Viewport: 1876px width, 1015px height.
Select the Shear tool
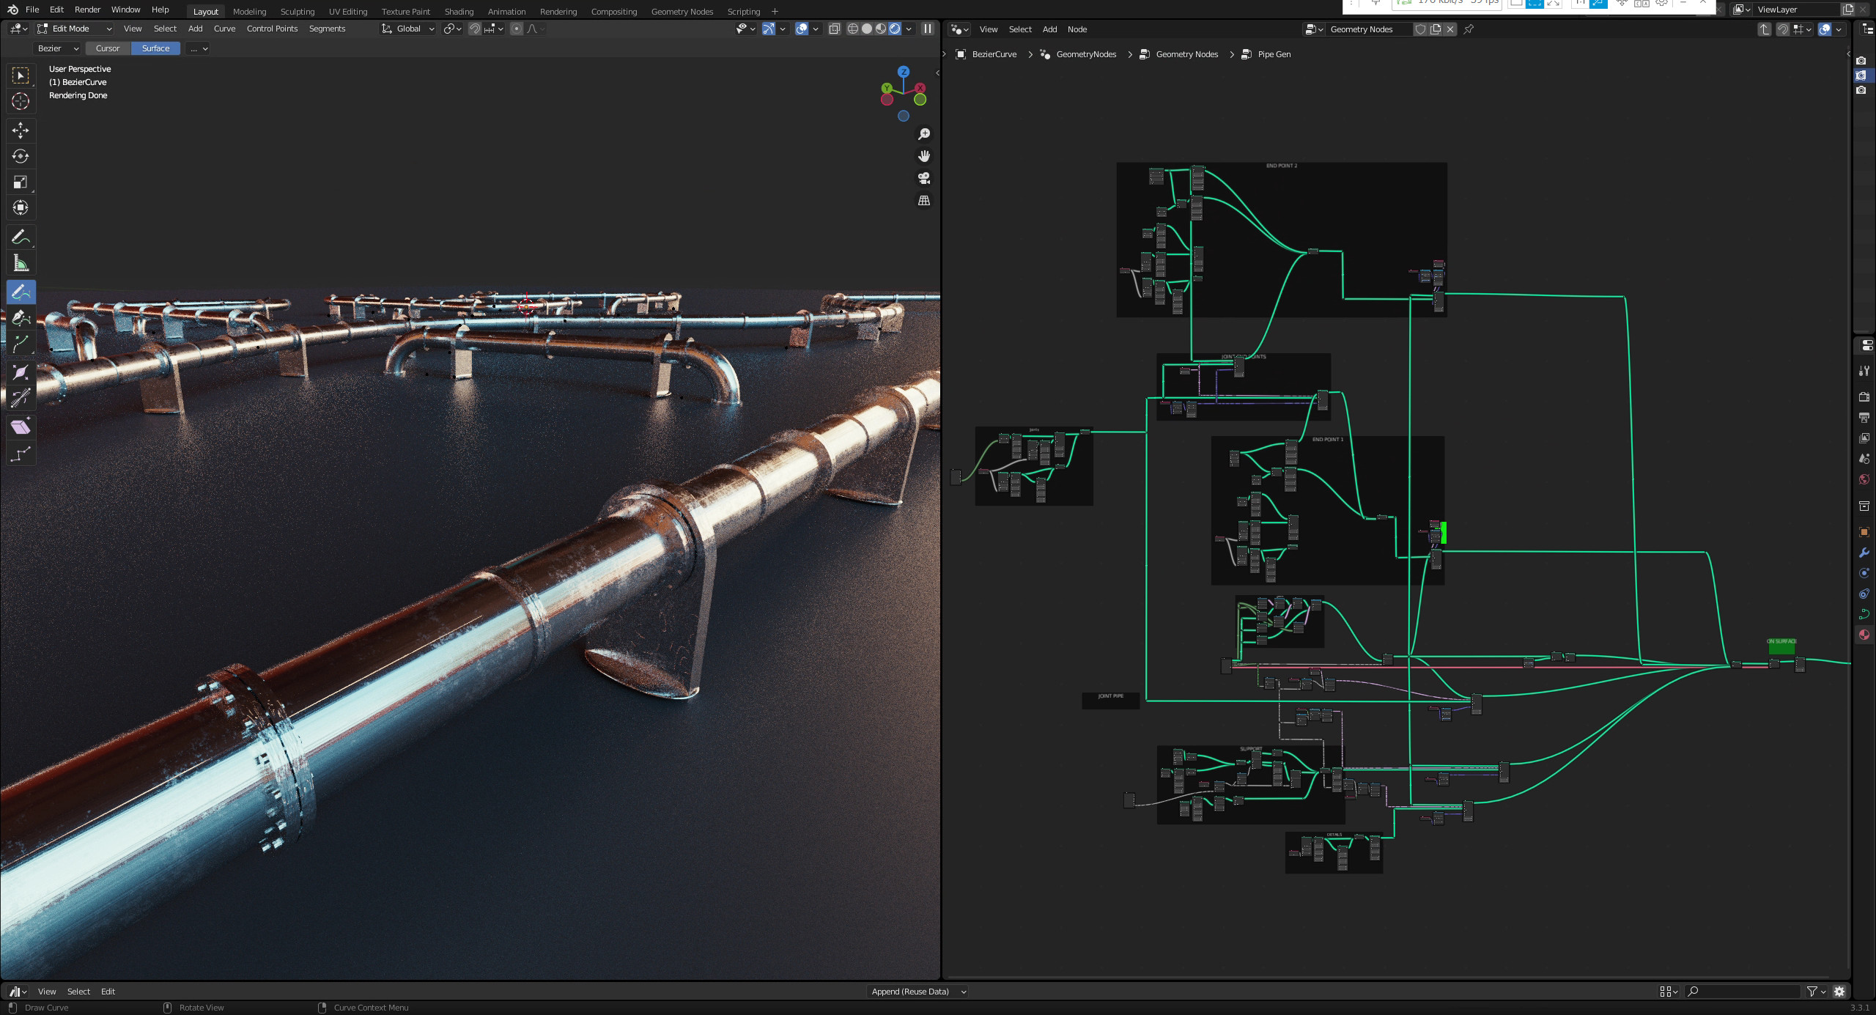coord(21,427)
